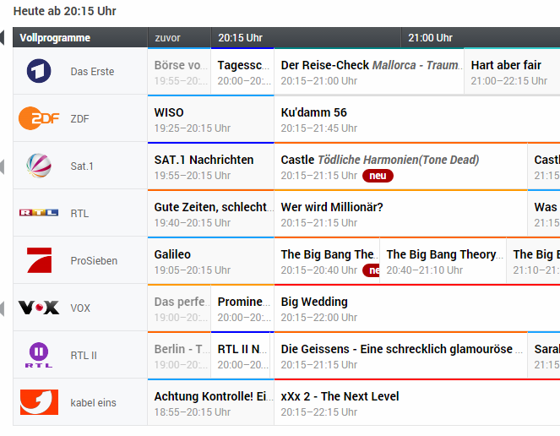Image resolution: width=560 pixels, height=436 pixels.
Task: Open The Big Bang Theory 20:15 episode
Action: [327, 261]
